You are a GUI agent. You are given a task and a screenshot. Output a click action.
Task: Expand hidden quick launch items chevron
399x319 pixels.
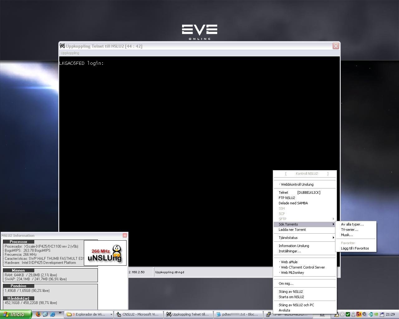click(x=60, y=313)
